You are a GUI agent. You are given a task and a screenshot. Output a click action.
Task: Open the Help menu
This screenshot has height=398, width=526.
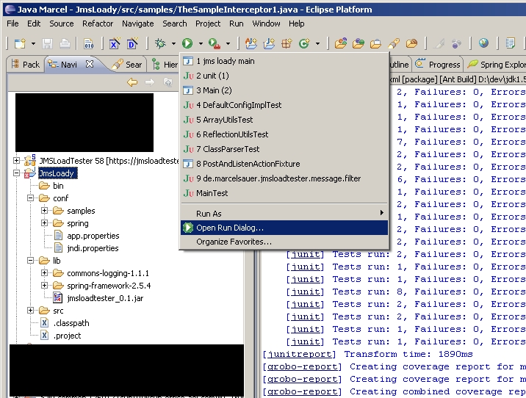pyautogui.click(x=297, y=23)
